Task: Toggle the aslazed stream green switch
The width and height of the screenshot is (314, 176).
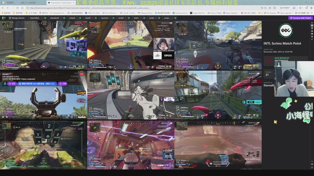Action: click(80, 18)
